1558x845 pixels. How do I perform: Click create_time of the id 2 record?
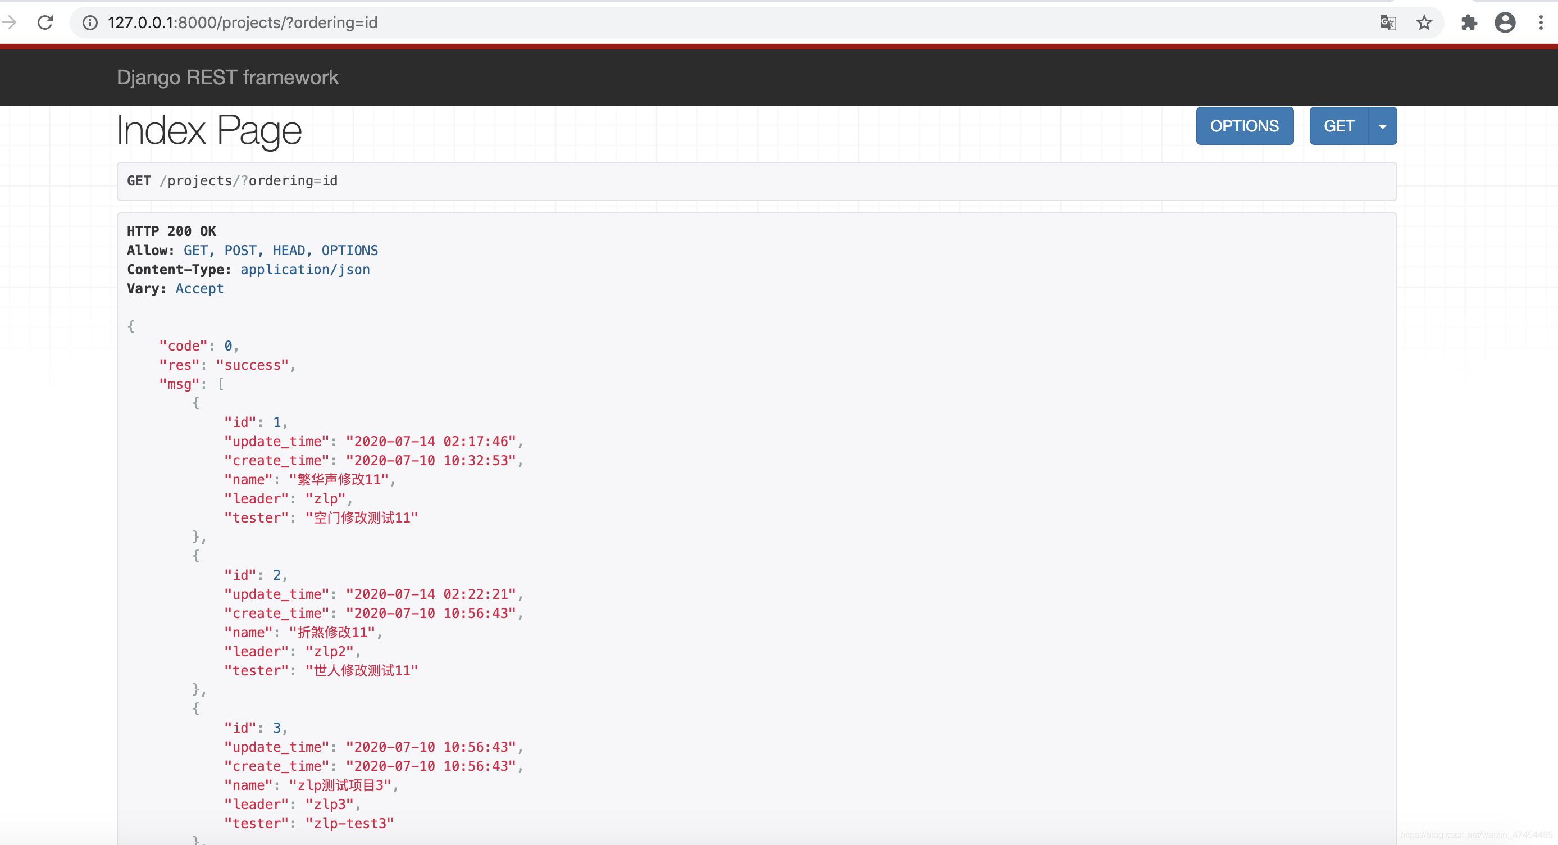pyautogui.click(x=374, y=614)
